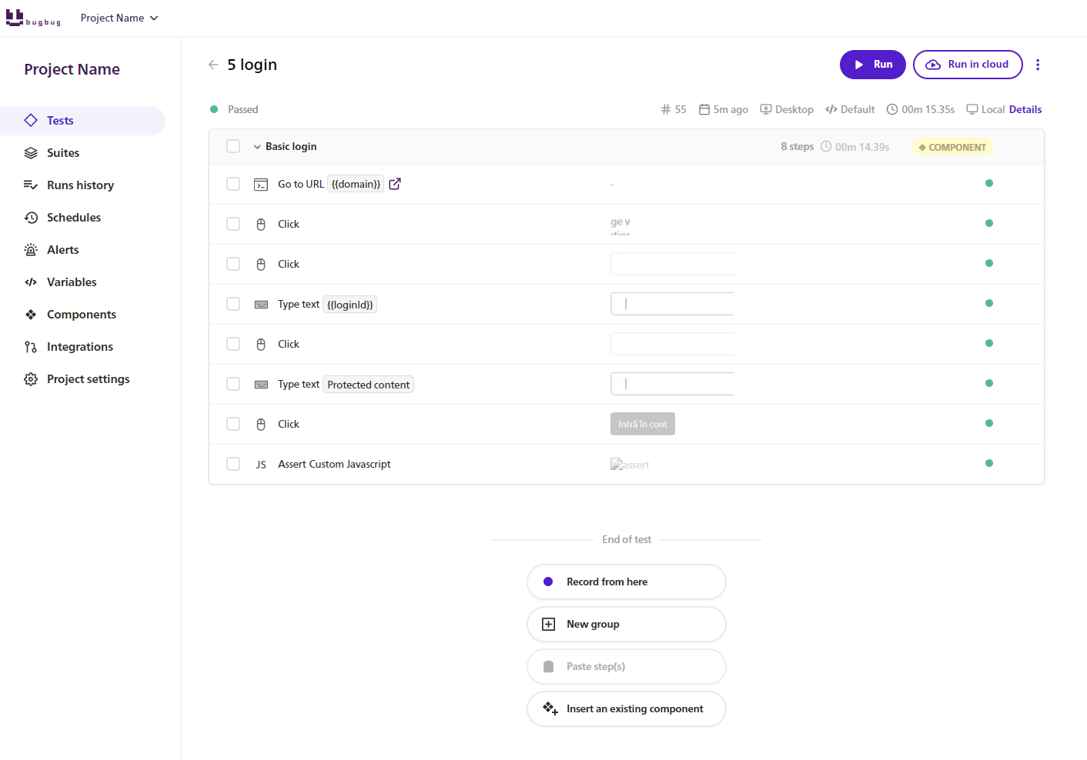This screenshot has height=760, width=1087.
Task: Click the back arrow beside 5 login
Action: [x=213, y=65]
